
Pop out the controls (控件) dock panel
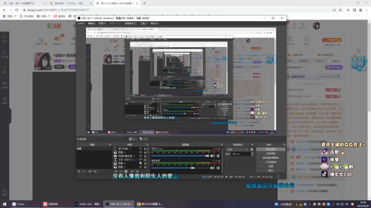pyautogui.click(x=284, y=145)
